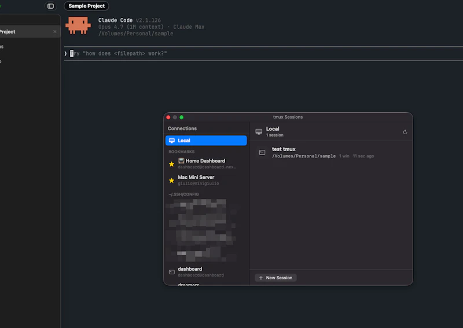Click the tmux Sessions window title
Image resolution: width=463 pixels, height=328 pixels.
pos(288,117)
